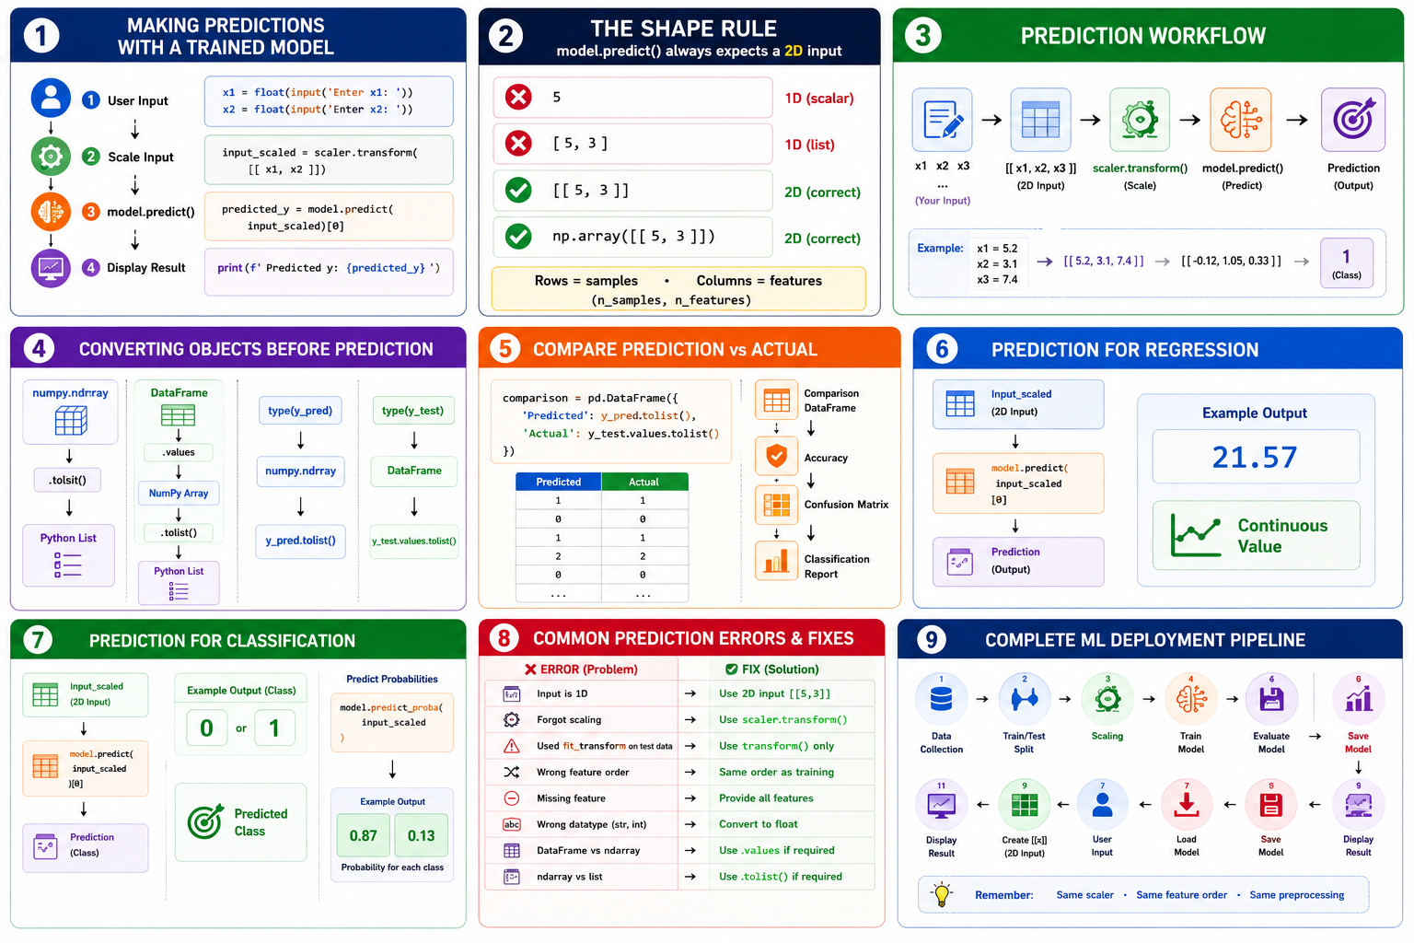Screen dimensions: 1414x943
Task: Click the Use .tolist() if required fix
Action: (x=781, y=877)
